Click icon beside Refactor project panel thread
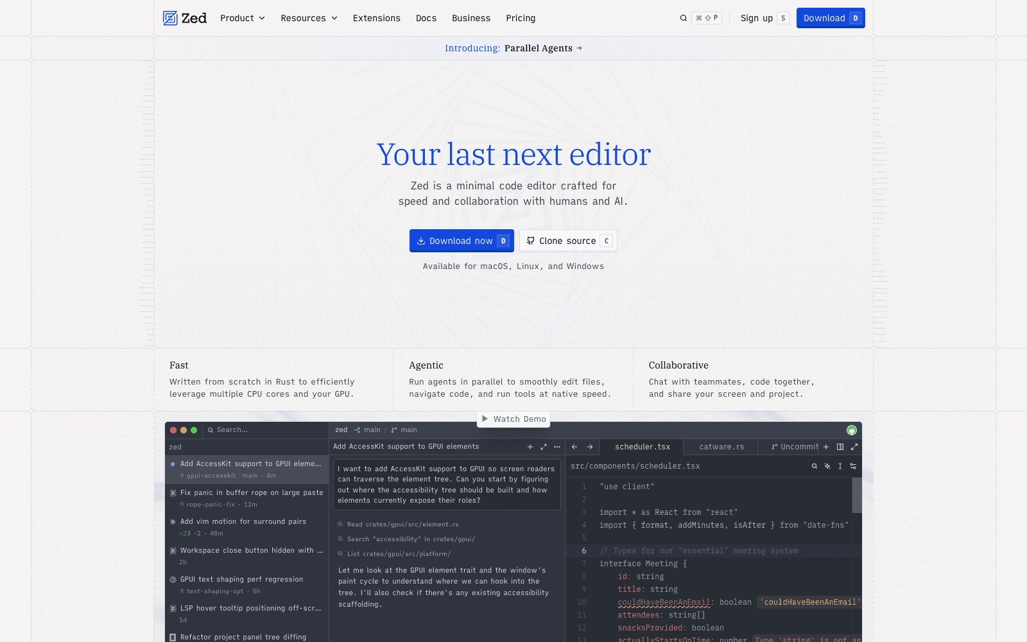1027x642 pixels. [173, 638]
